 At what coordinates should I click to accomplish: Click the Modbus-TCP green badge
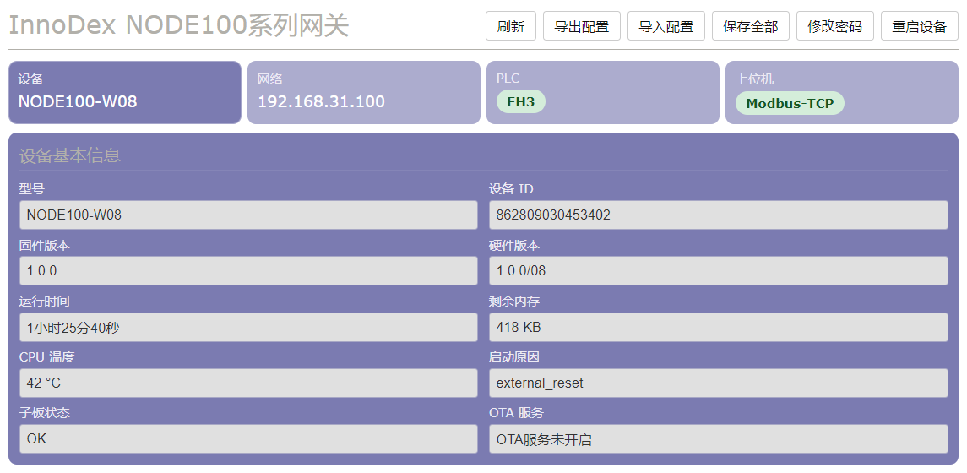point(790,103)
